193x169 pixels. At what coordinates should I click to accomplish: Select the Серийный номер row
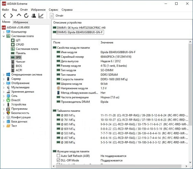click(x=120, y=57)
